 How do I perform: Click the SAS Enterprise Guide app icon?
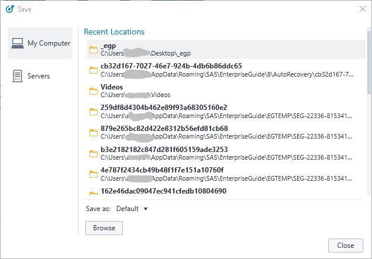pos(9,9)
